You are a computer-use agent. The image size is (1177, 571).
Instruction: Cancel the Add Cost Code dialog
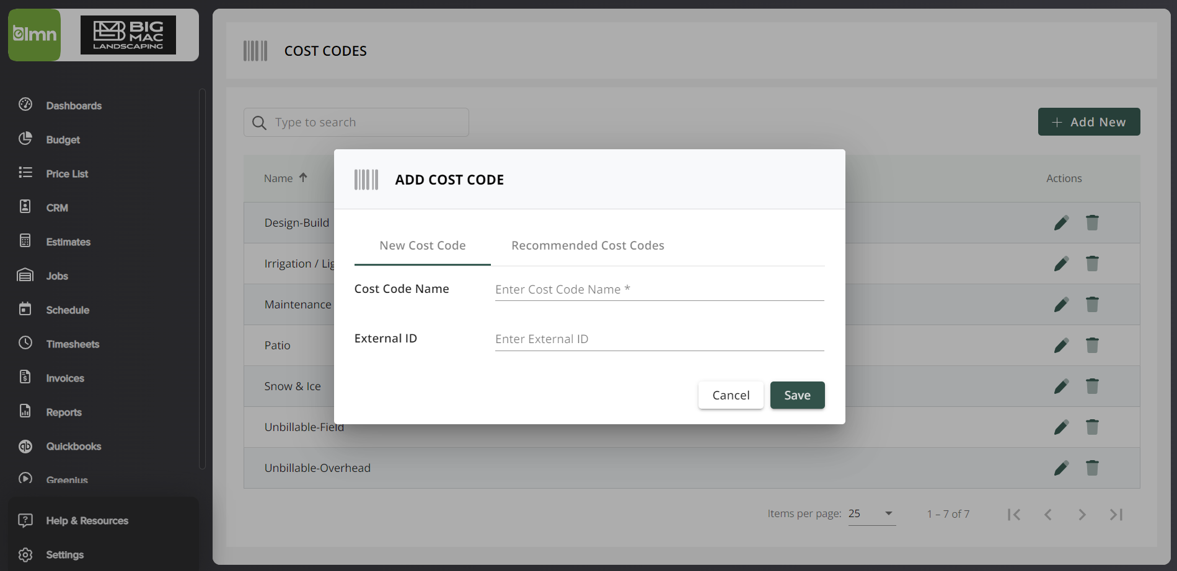click(x=731, y=395)
